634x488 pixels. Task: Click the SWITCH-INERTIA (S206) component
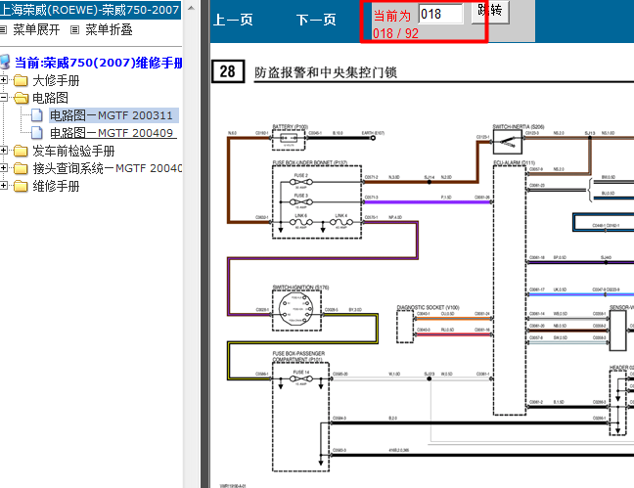pos(508,142)
